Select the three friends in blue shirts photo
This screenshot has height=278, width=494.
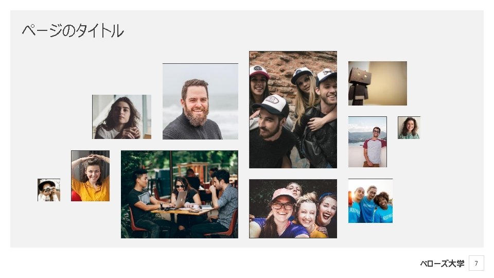pos(370,201)
